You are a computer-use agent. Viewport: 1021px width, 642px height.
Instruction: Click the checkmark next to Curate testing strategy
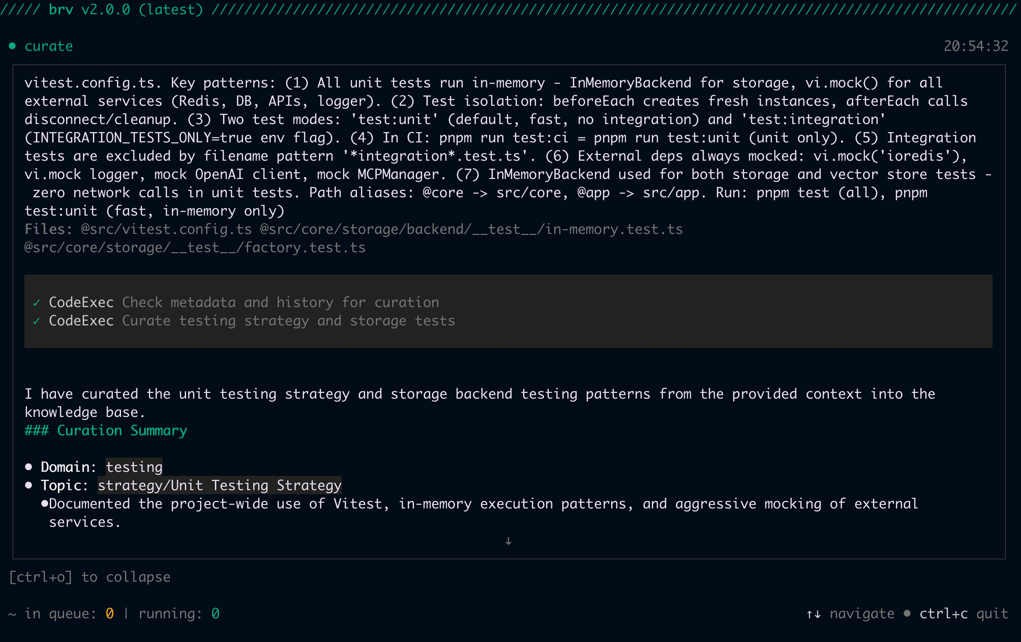coord(37,321)
